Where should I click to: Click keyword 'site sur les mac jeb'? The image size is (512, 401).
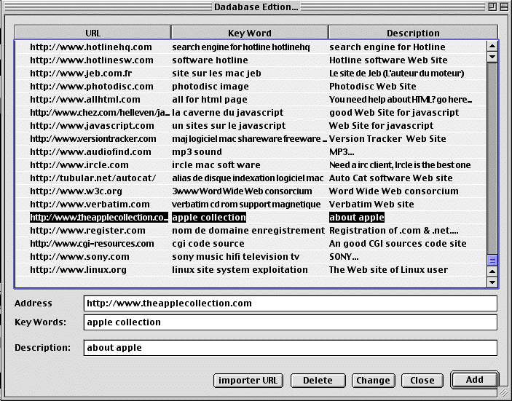216,73
